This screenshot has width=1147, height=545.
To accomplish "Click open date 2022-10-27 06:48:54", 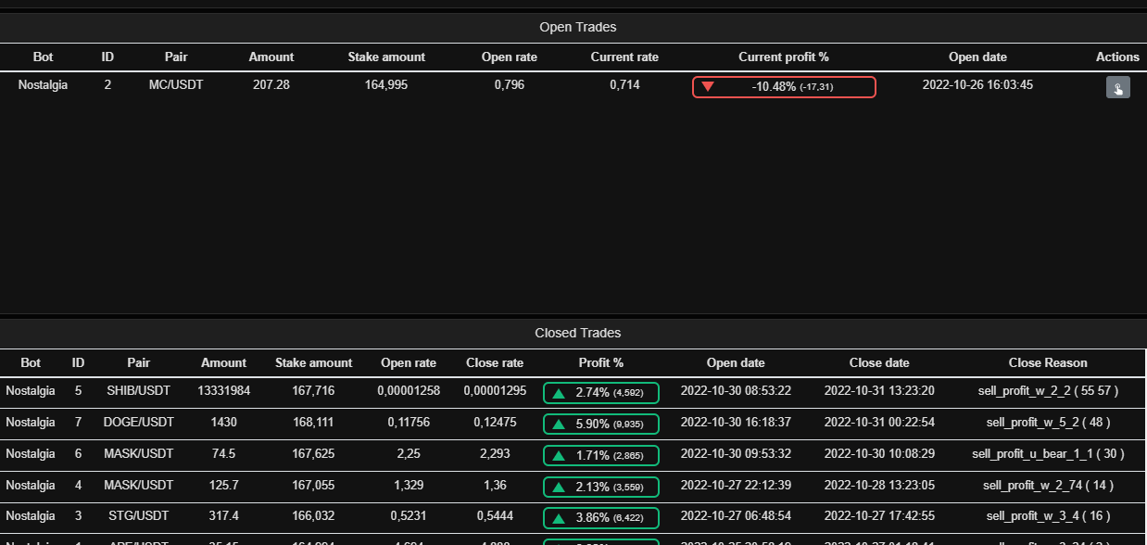I will pyautogui.click(x=736, y=515).
